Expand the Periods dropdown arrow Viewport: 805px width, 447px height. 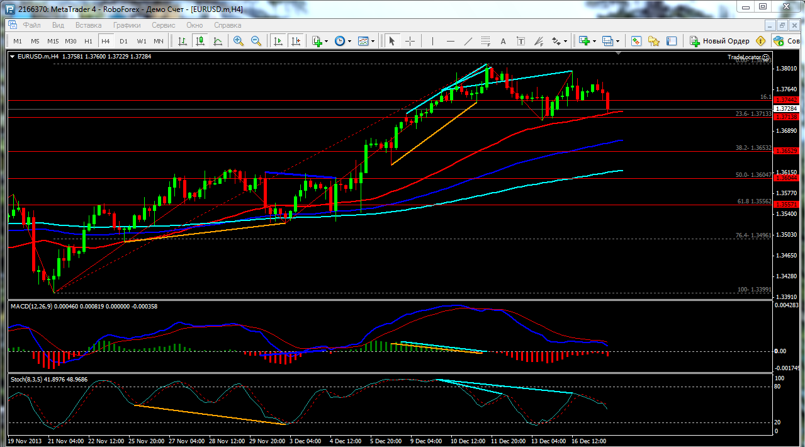(x=350, y=42)
